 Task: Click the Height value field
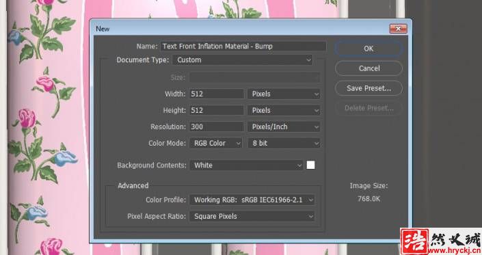pos(216,110)
